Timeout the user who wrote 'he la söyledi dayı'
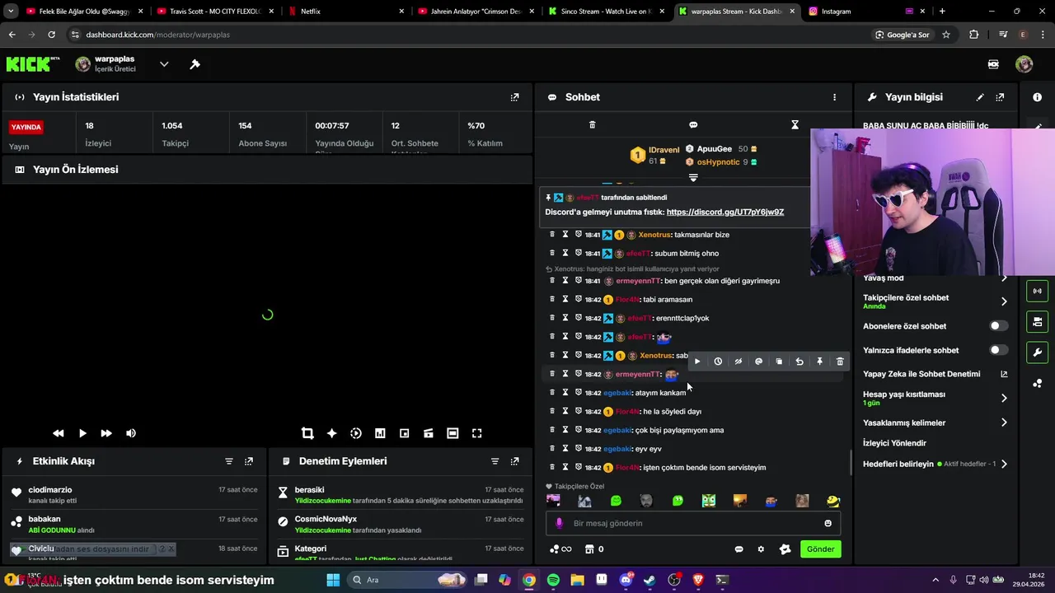The width and height of the screenshot is (1055, 593). click(x=565, y=411)
